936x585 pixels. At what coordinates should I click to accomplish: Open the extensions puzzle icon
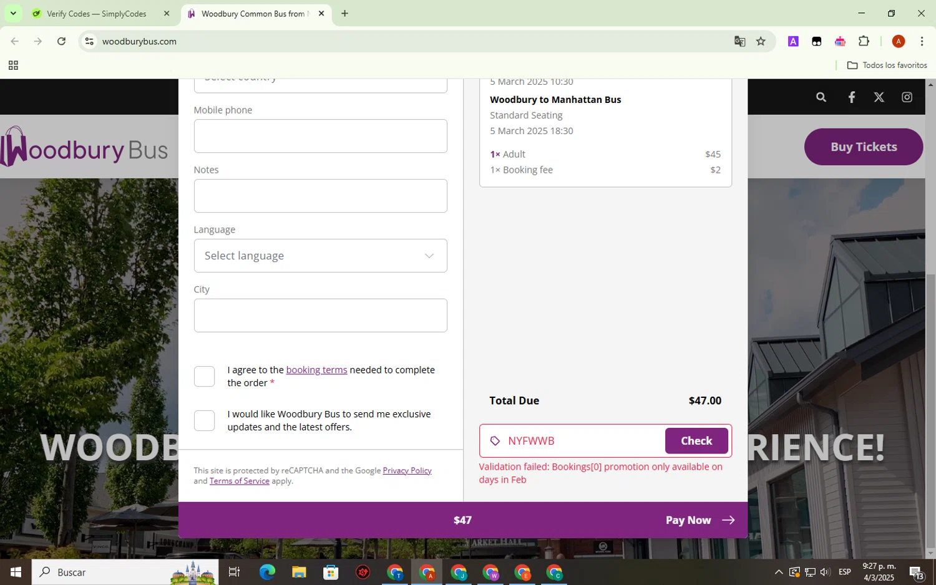[864, 41]
